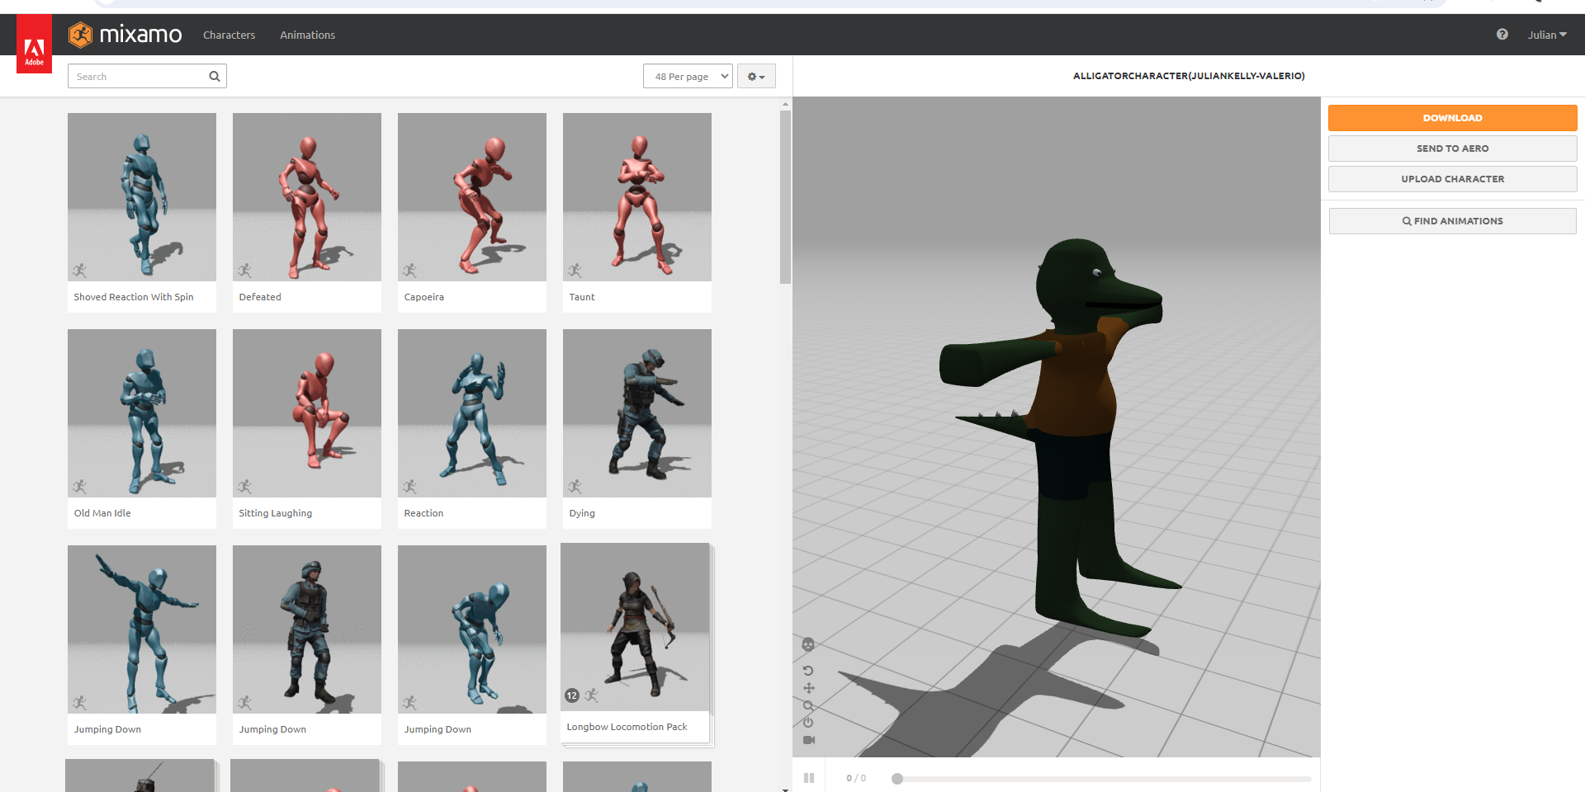
Task: Select the zoom camera magnifier icon
Action: (808, 705)
